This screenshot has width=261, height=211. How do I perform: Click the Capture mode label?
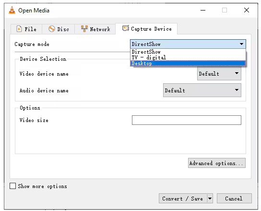(x=32, y=44)
